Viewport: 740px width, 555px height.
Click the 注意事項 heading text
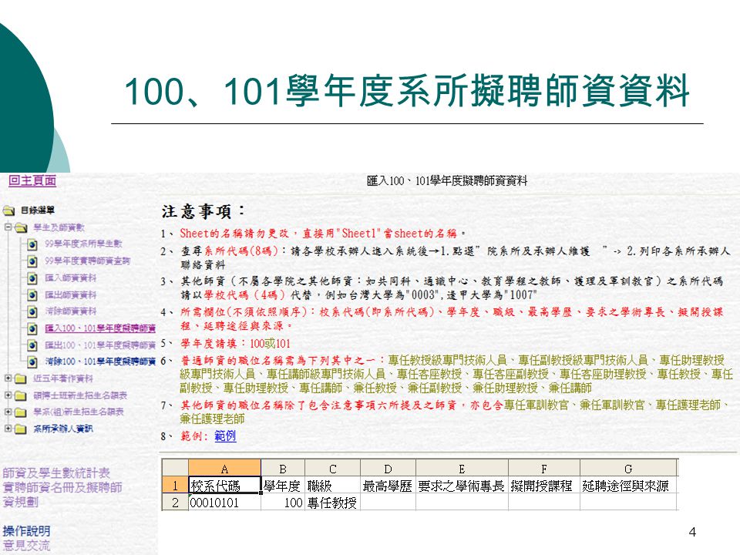[203, 211]
